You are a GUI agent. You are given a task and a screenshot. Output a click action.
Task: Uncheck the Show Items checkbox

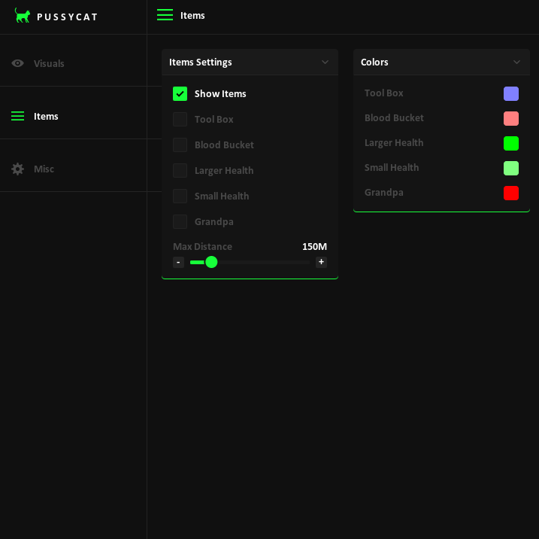click(x=180, y=93)
